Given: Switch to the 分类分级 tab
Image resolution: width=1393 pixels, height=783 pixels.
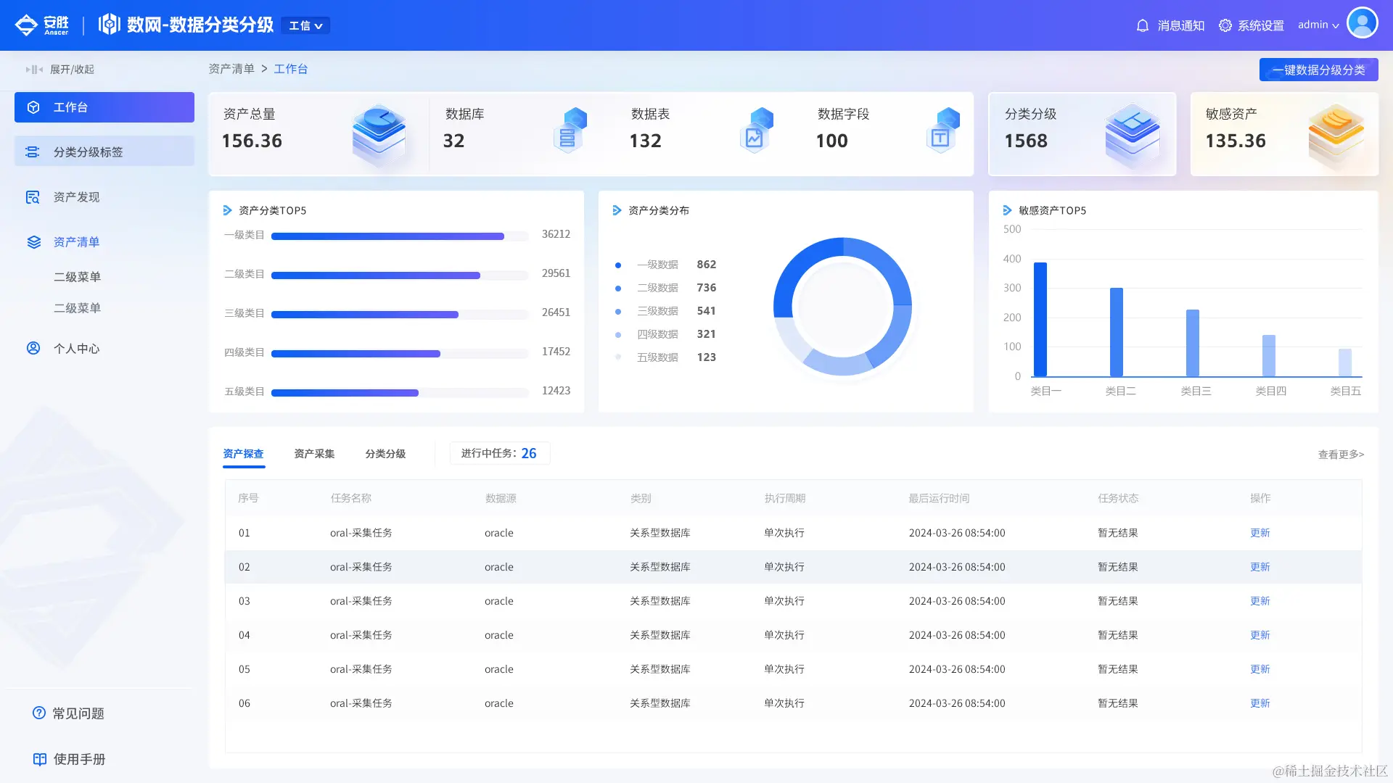Looking at the screenshot, I should click(385, 454).
